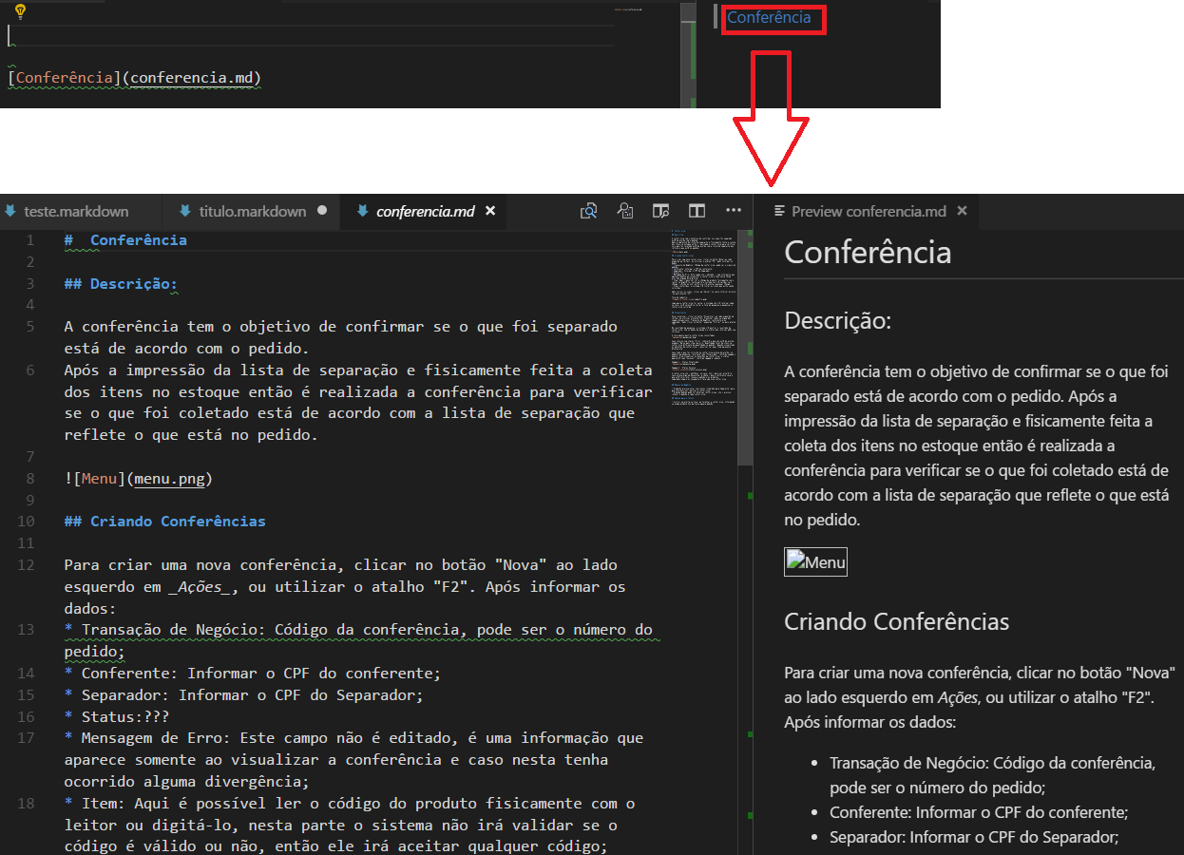Click the markdown icon on teste.markdown tab
The image size is (1184, 855).
(x=10, y=211)
